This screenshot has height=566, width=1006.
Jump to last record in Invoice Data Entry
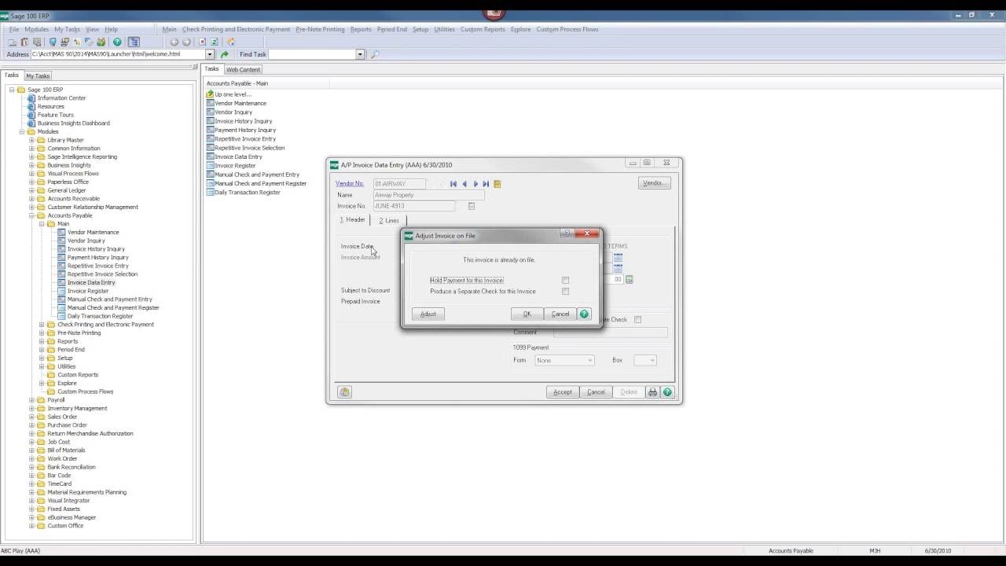tap(486, 184)
